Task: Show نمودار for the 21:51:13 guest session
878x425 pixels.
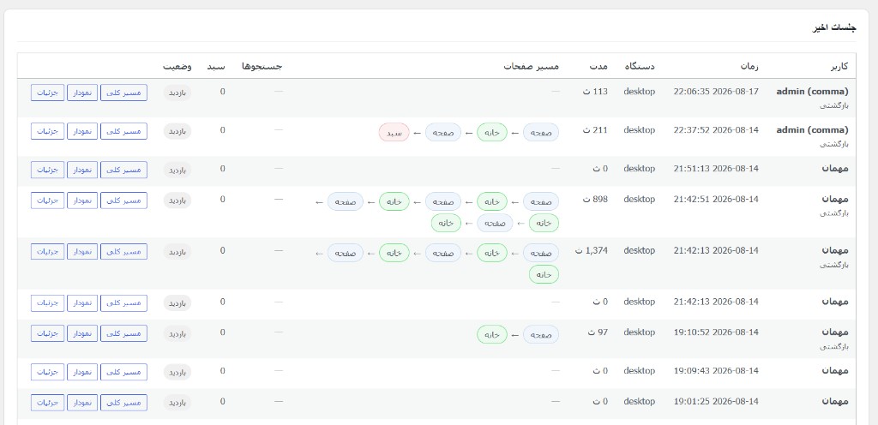Action: (x=82, y=170)
